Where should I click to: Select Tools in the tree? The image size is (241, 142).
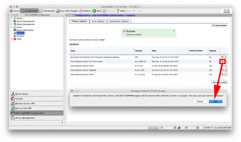pyautogui.click(x=19, y=39)
